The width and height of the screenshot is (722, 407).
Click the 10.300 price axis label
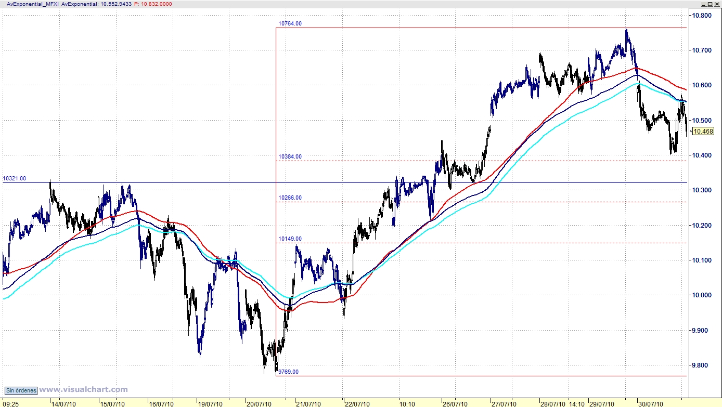pos(701,190)
